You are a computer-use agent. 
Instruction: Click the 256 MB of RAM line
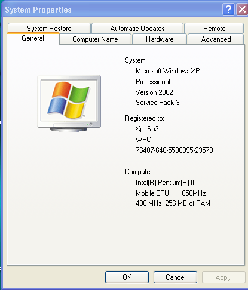(x=173, y=203)
